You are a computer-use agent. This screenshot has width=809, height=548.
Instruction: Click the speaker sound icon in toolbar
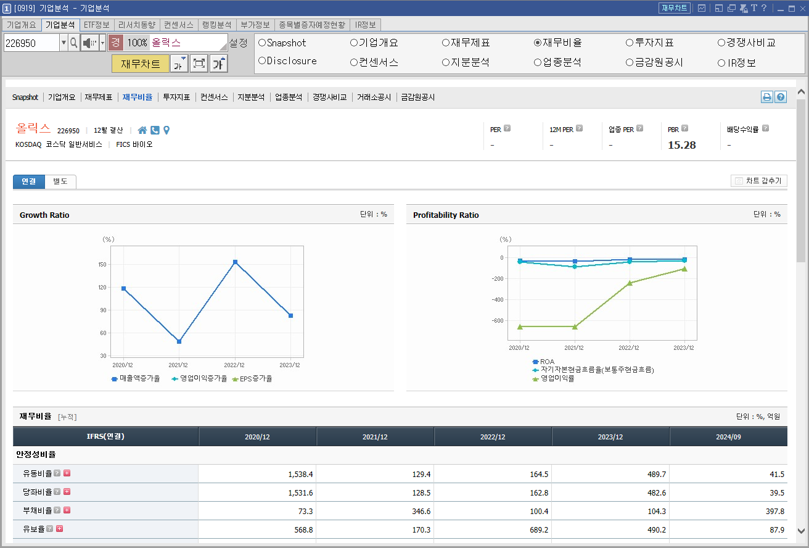pyautogui.click(x=90, y=43)
